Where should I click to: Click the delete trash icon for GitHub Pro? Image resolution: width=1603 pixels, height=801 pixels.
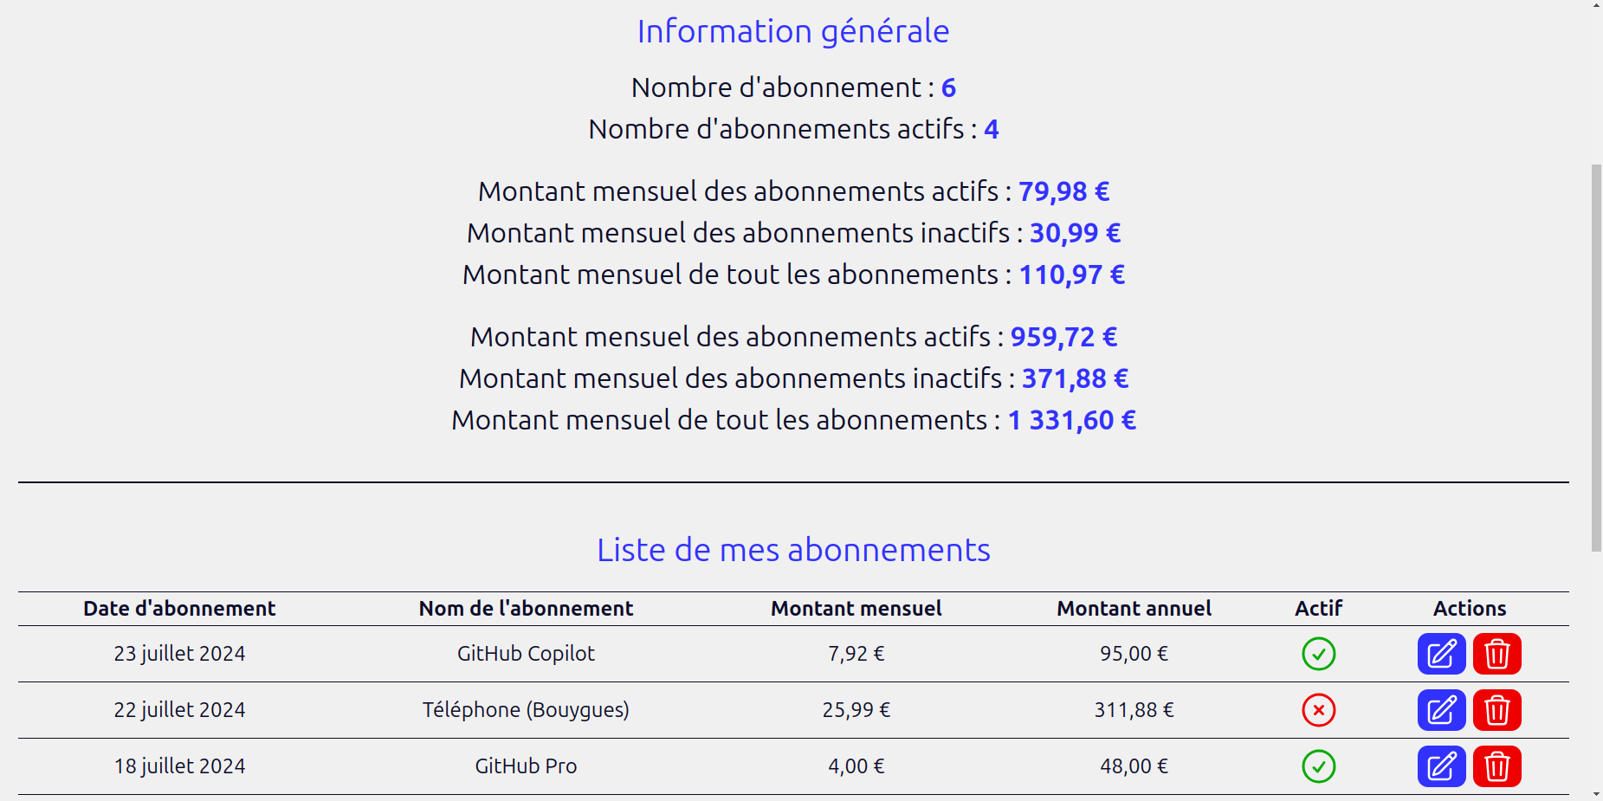(x=1497, y=766)
